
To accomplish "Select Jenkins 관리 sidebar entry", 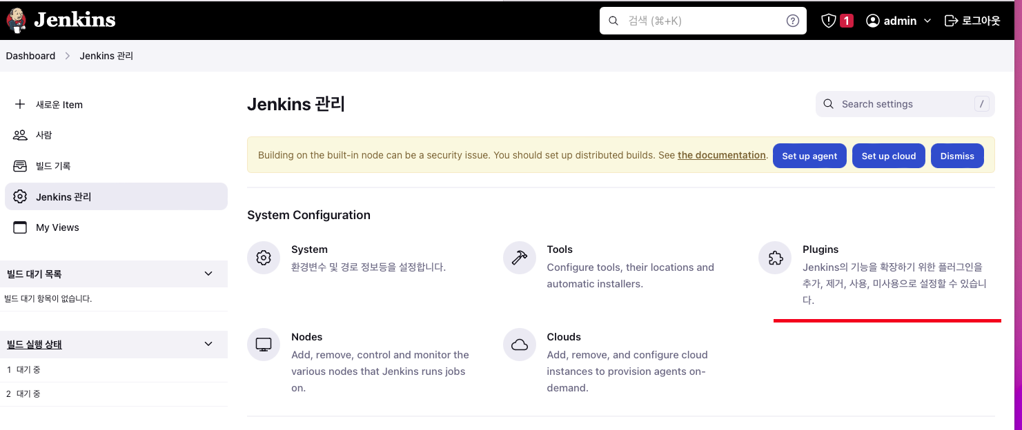I will pyautogui.click(x=116, y=196).
